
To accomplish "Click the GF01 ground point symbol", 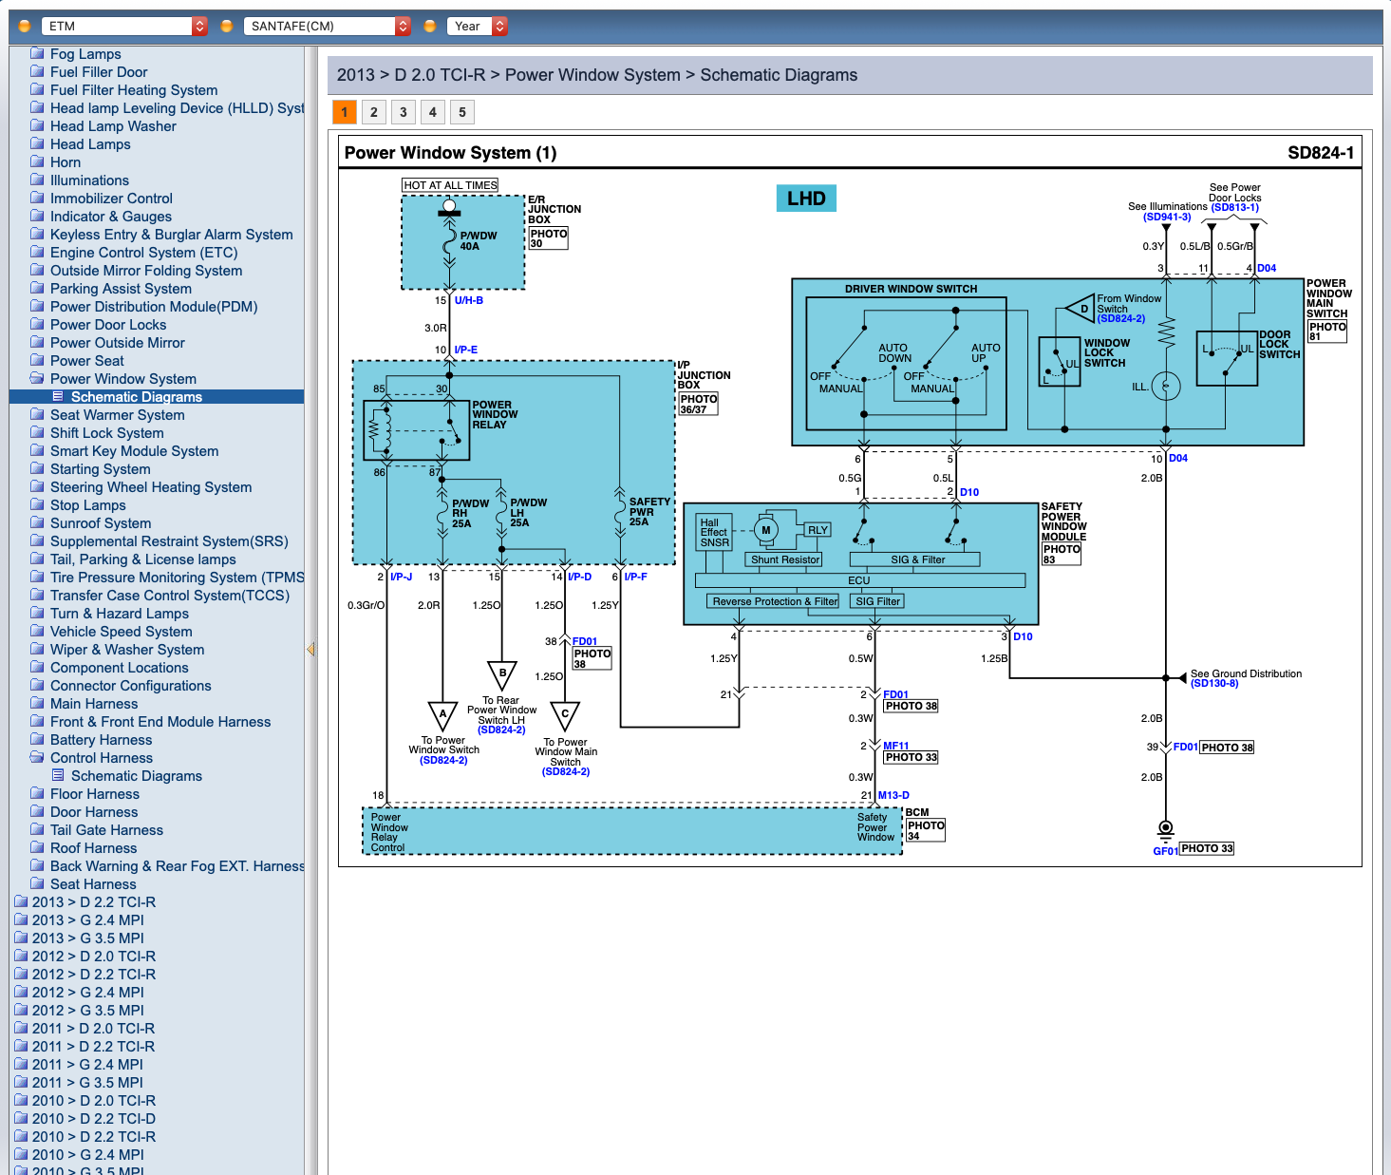I will click(1166, 829).
